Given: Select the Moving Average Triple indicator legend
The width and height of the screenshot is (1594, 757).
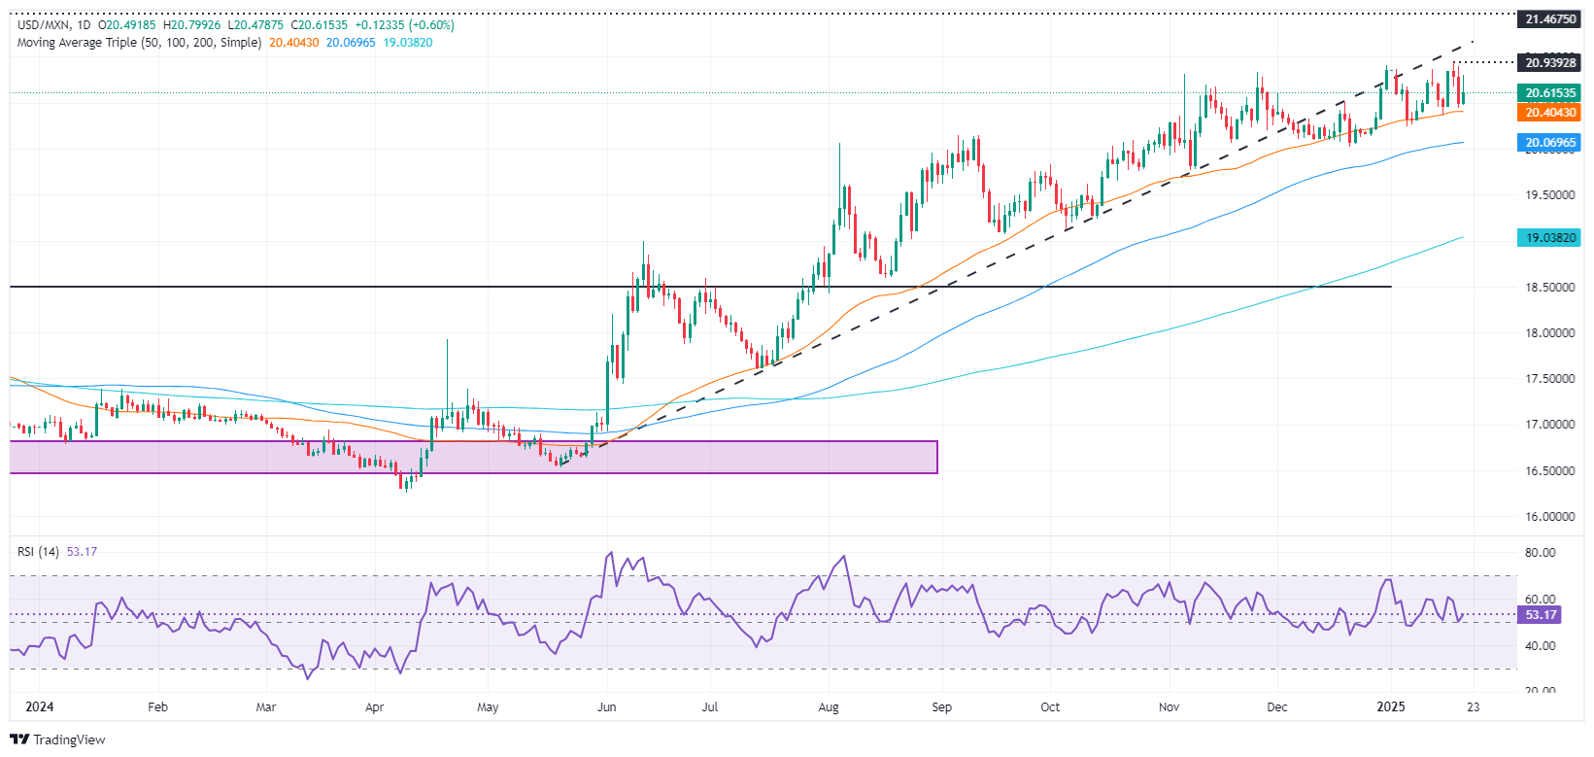Looking at the screenshot, I should point(139,43).
